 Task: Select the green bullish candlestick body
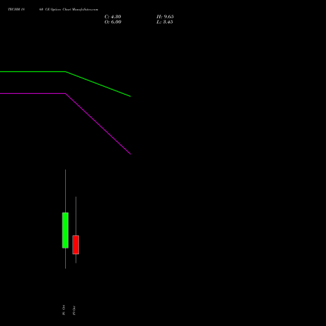65,230
